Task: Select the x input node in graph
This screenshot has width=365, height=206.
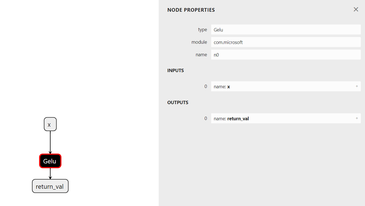Action: point(50,124)
